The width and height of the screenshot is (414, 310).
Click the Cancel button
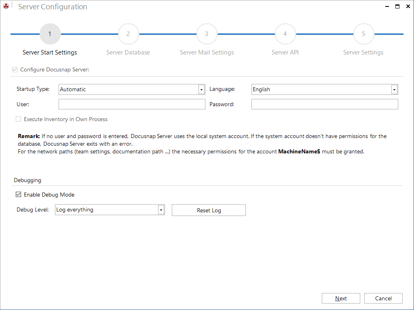(383, 298)
